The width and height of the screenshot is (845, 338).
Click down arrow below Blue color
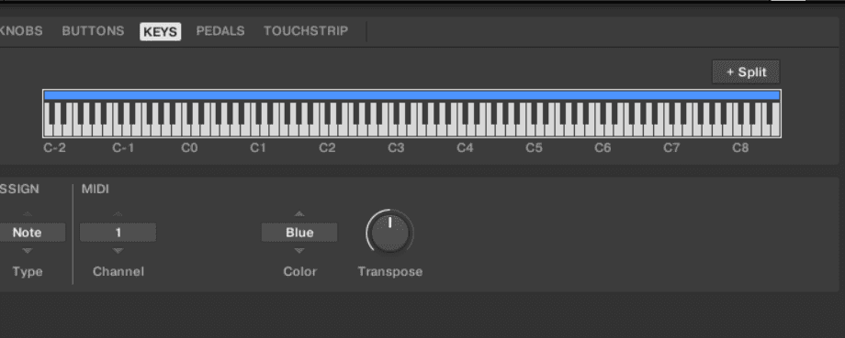299,250
